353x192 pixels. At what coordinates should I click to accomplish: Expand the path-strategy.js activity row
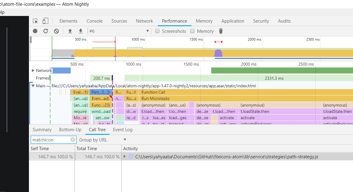pos(124,156)
